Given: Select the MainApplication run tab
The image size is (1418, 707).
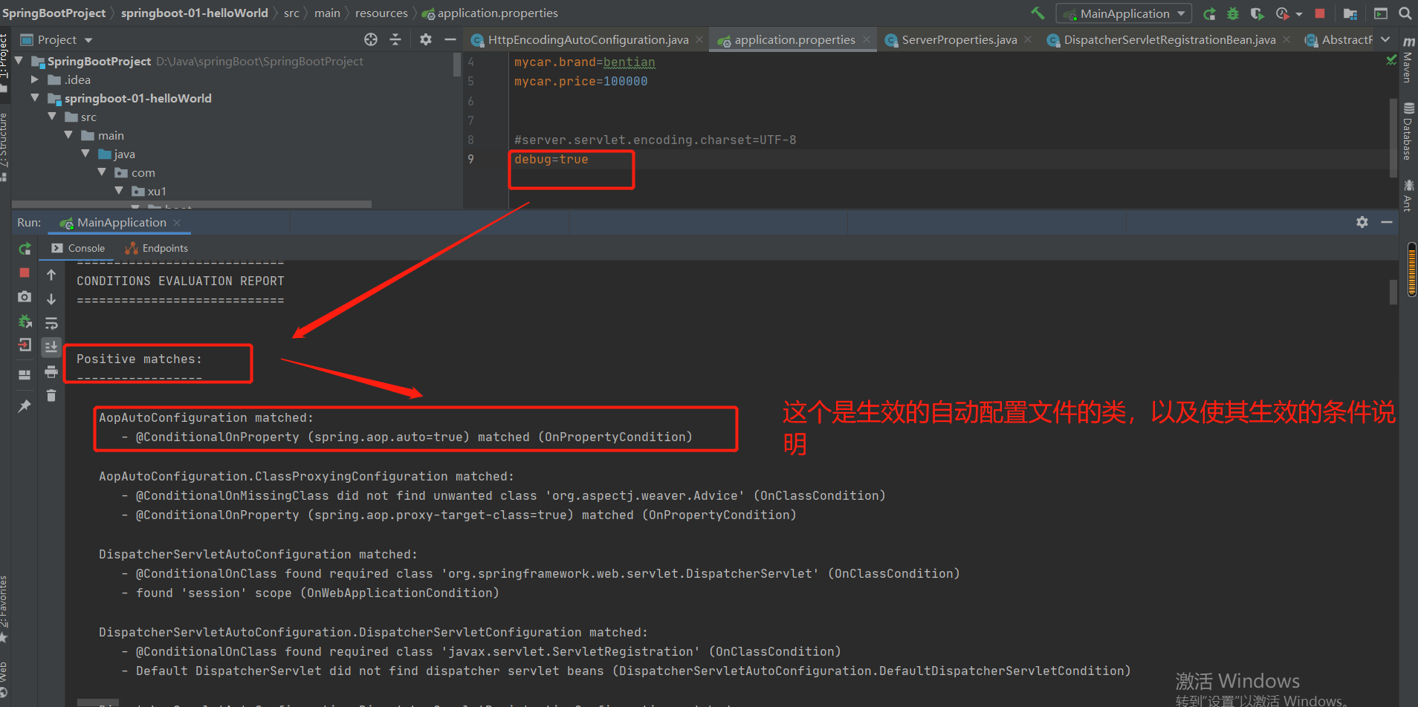Looking at the screenshot, I should (121, 222).
